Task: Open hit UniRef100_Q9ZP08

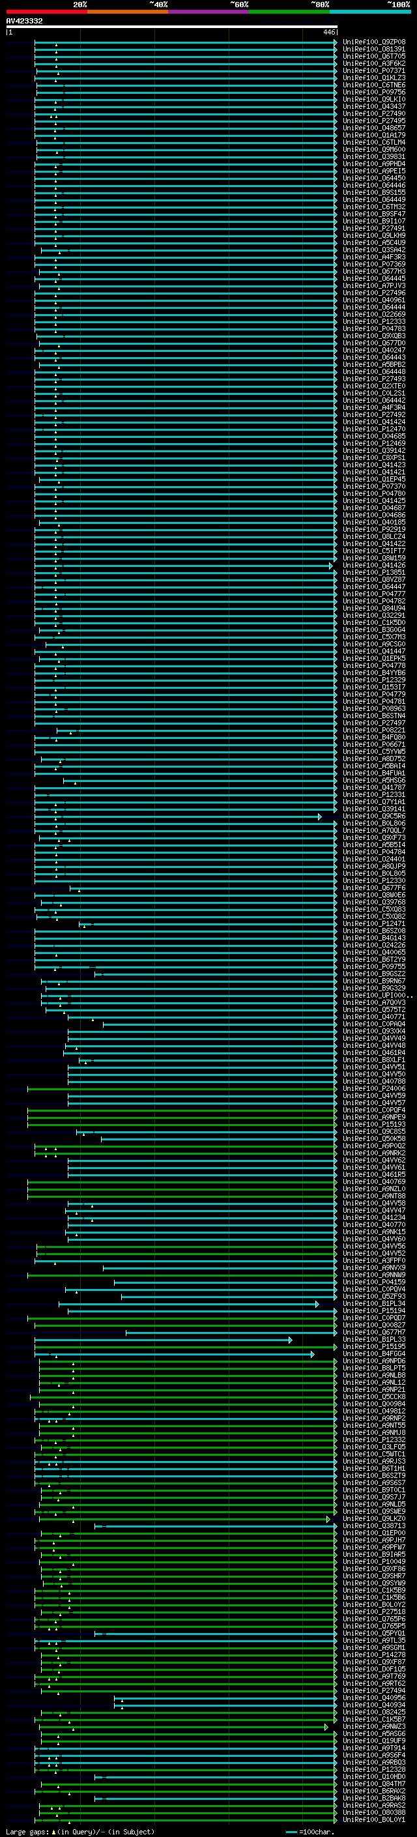Action: click(x=373, y=42)
